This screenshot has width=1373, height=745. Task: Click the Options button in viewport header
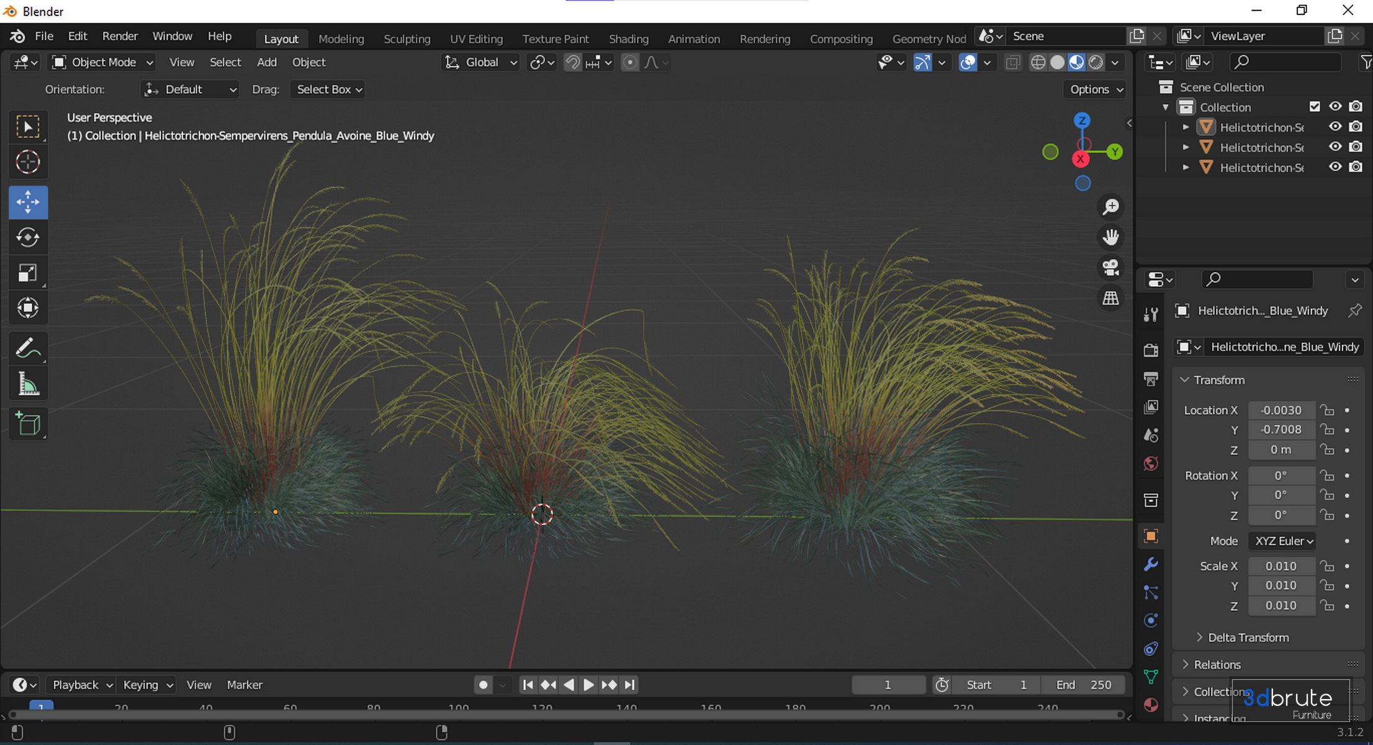click(1096, 89)
